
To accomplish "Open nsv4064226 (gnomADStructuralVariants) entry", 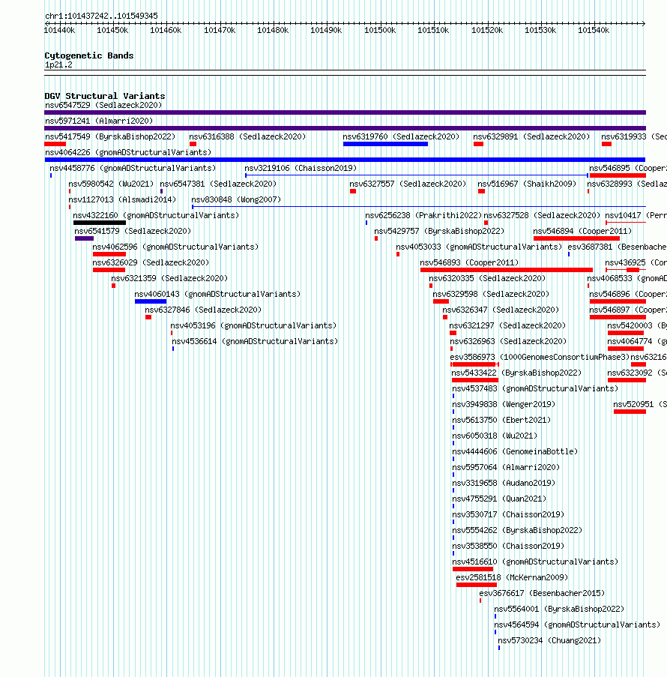I will click(x=128, y=152).
